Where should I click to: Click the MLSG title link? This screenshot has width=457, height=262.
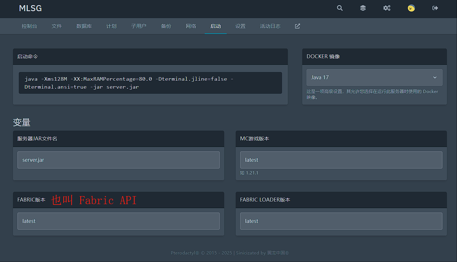(30, 8)
